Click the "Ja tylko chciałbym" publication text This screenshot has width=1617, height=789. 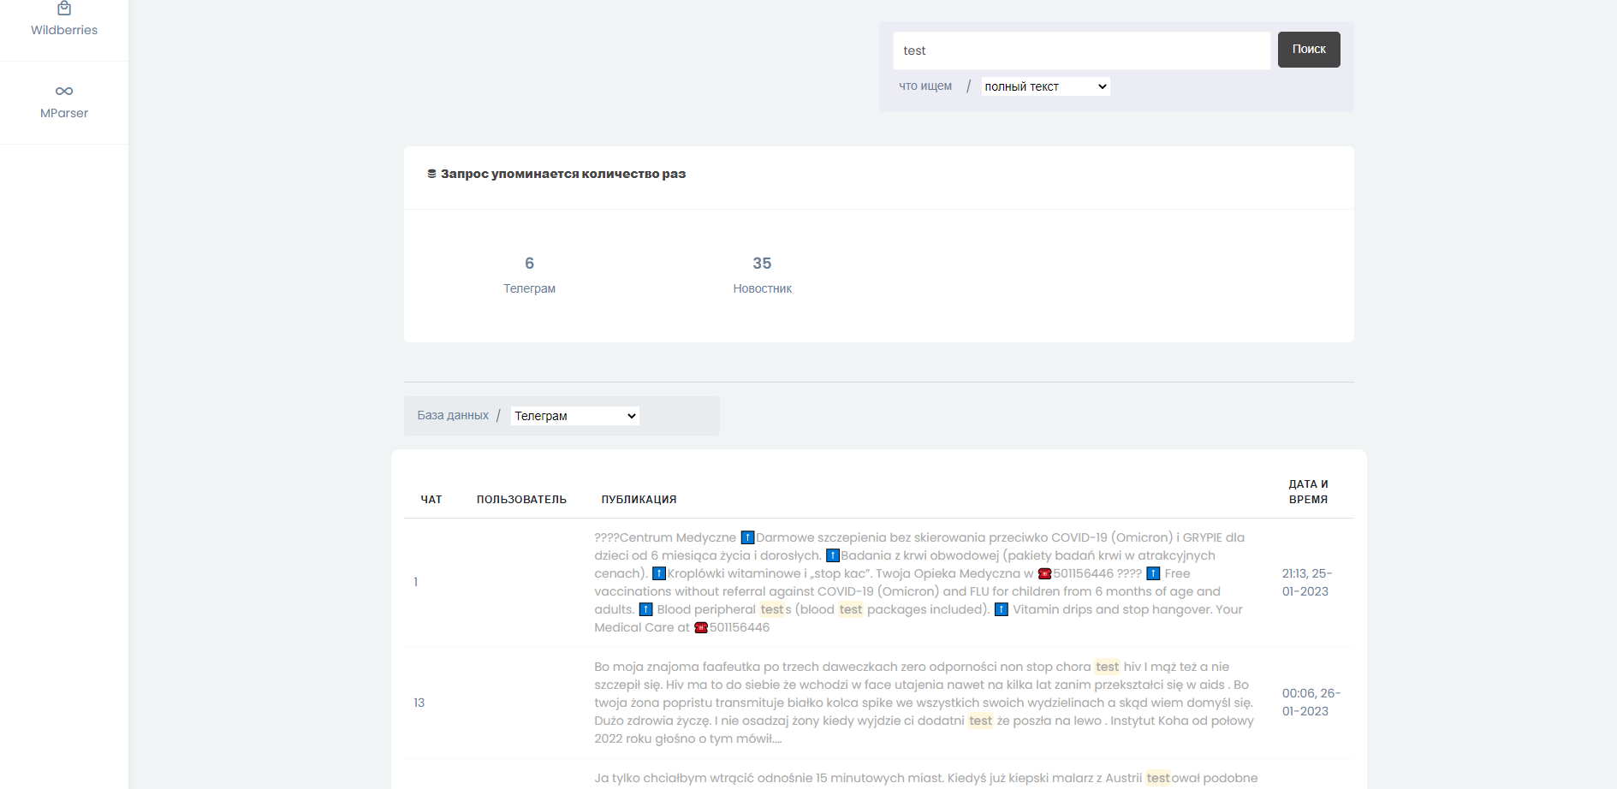coord(926,779)
